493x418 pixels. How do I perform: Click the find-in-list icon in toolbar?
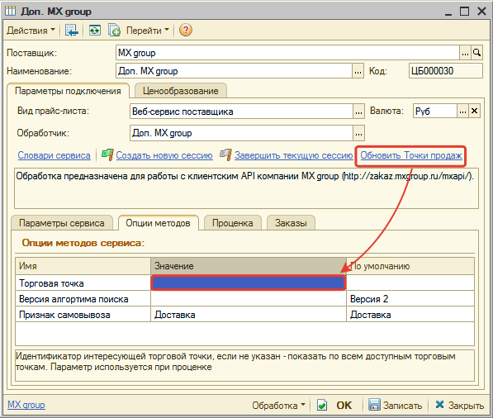pos(72,31)
